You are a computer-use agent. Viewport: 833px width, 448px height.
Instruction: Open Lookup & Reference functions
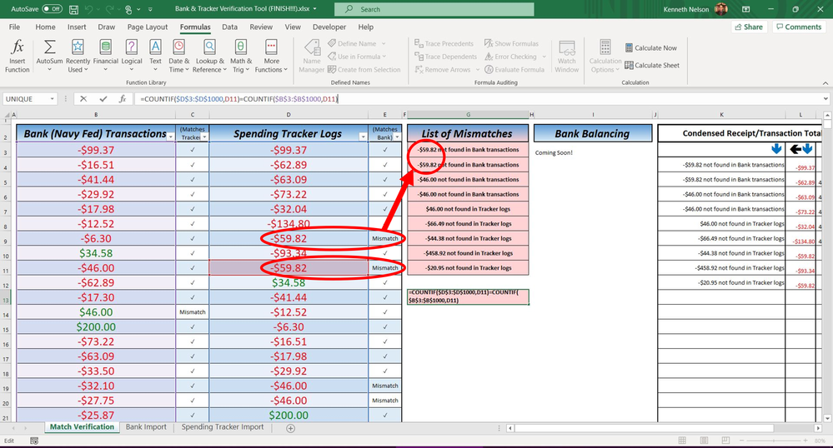[210, 56]
